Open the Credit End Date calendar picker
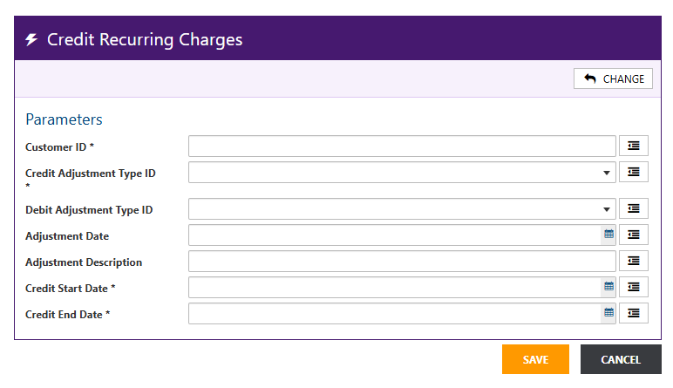Image resolution: width=673 pixels, height=388 pixels. click(x=608, y=313)
